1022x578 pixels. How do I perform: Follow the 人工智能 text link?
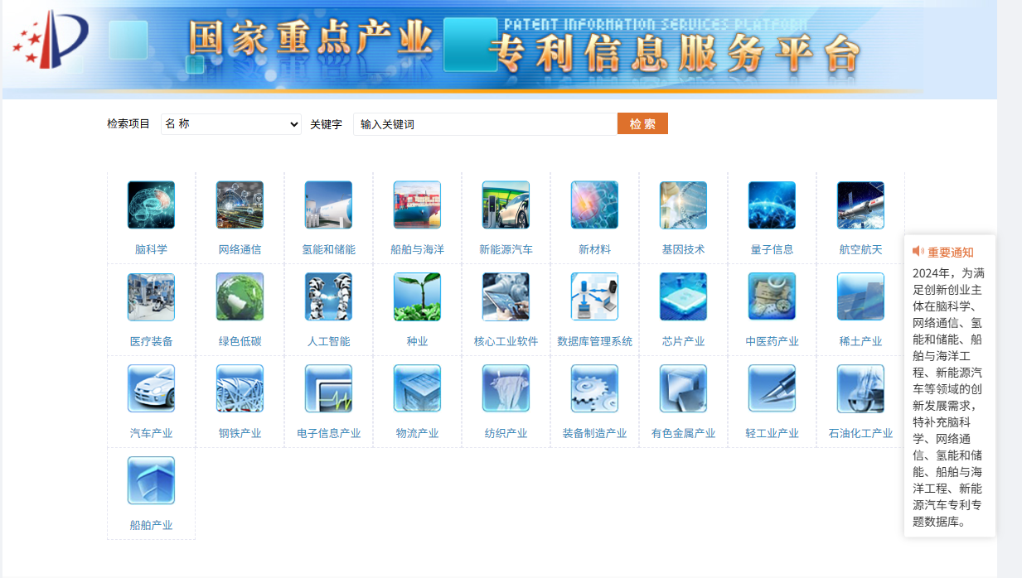tap(328, 341)
